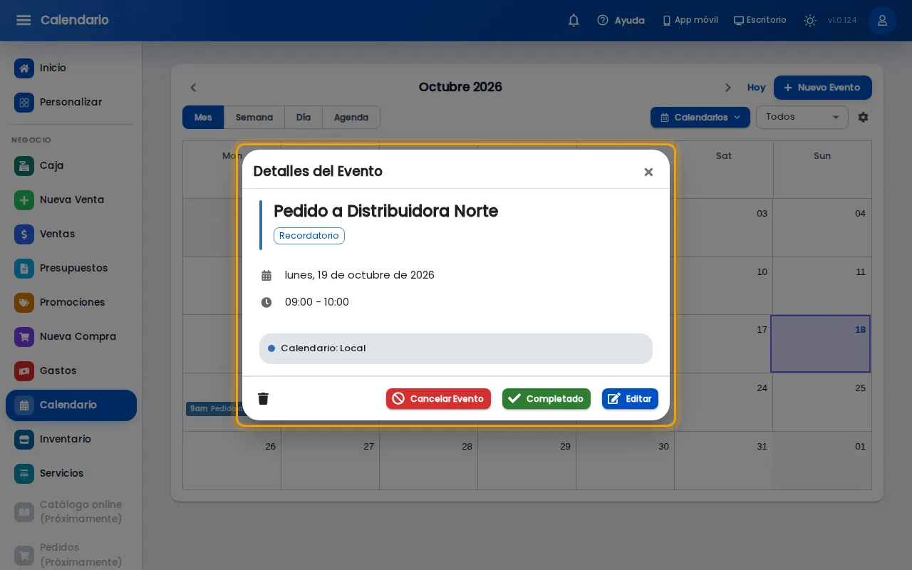Image resolution: width=912 pixels, height=570 pixels.
Task: Open the notifications bell
Action: coord(574,20)
